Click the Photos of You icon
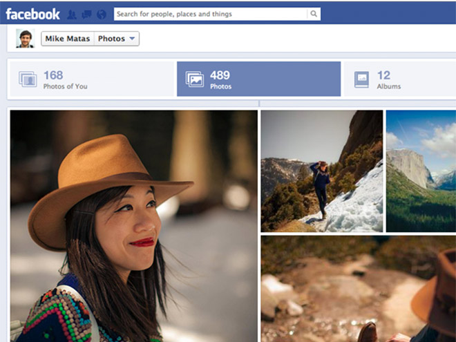 click(x=28, y=79)
